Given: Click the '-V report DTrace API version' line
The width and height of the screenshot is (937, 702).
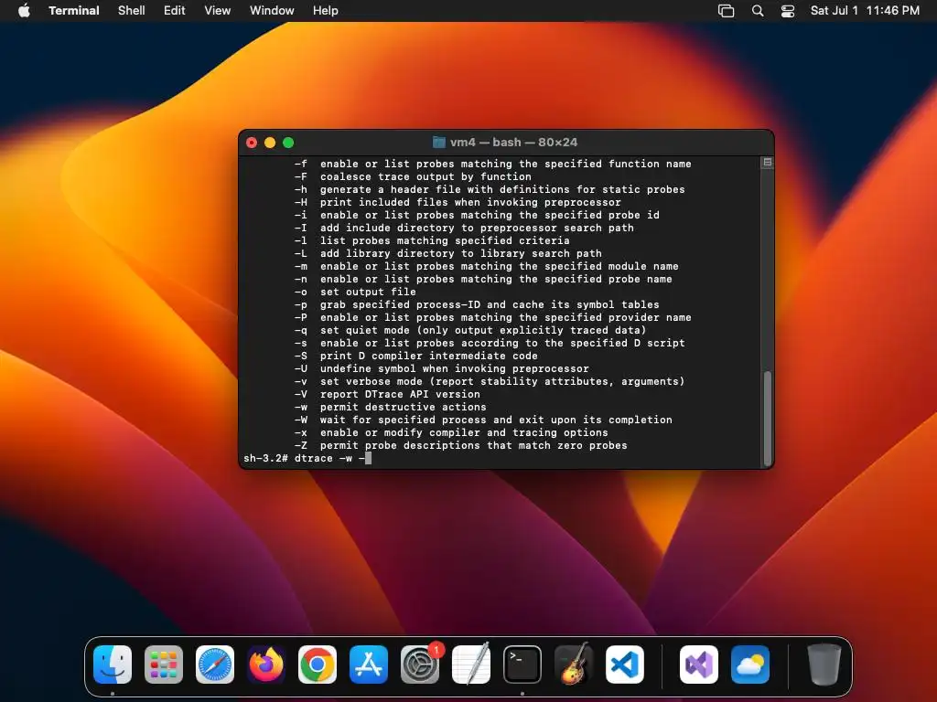Looking at the screenshot, I should click(387, 394).
